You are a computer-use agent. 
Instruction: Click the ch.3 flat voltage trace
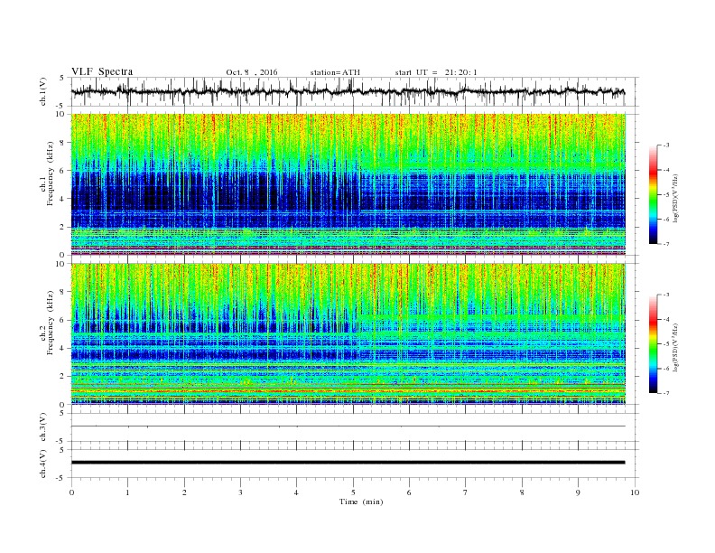point(348,426)
